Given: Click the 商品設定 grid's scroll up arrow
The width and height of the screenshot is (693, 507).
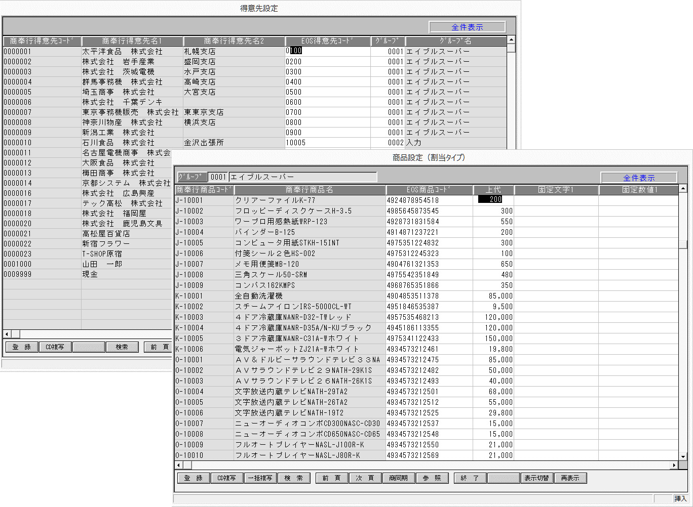Looking at the screenshot, I should [683, 189].
